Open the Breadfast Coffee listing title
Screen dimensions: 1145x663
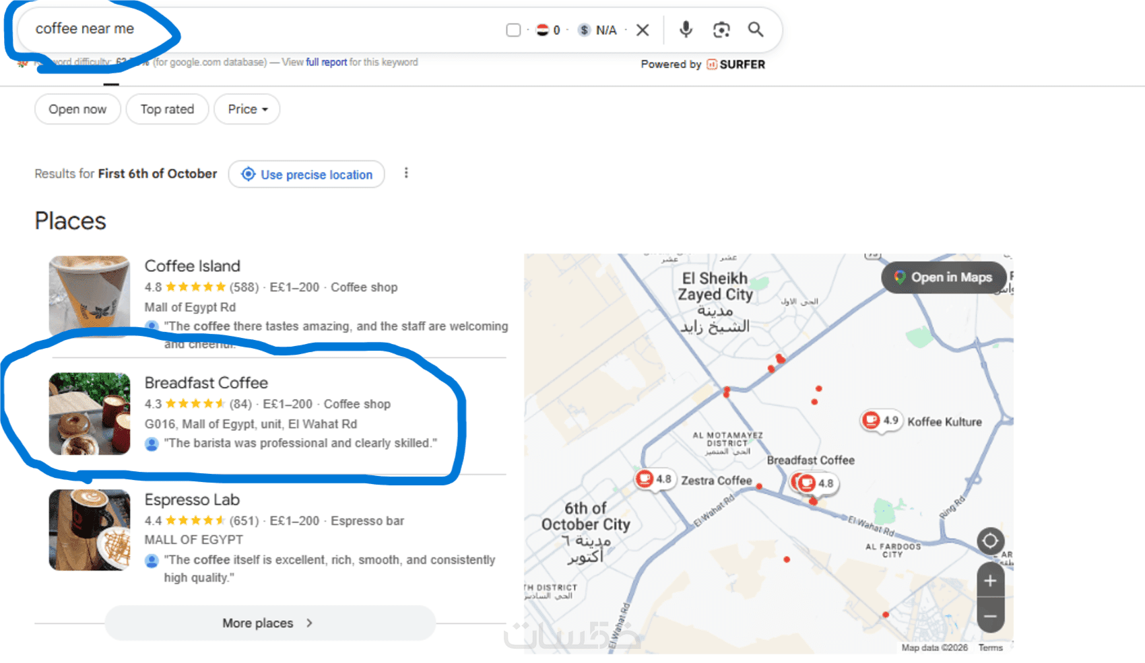[x=206, y=383]
